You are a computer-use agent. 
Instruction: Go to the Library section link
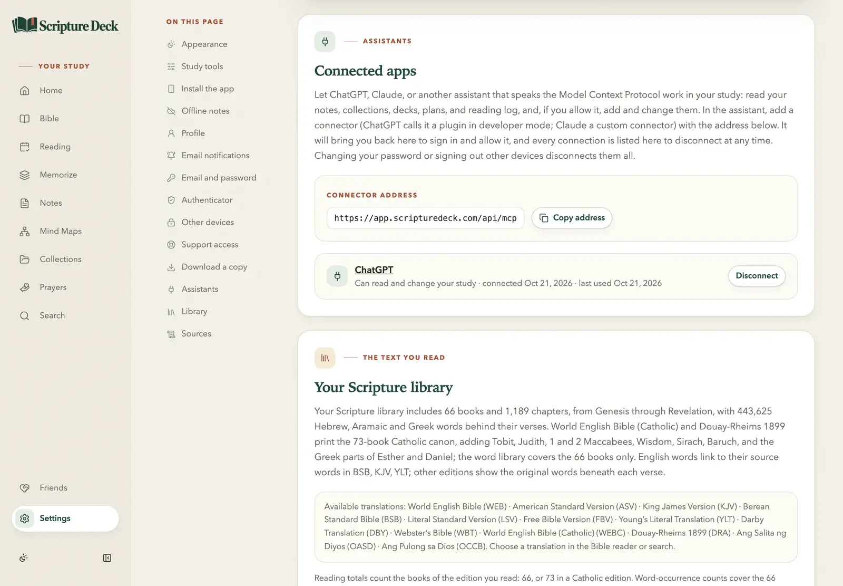point(194,312)
